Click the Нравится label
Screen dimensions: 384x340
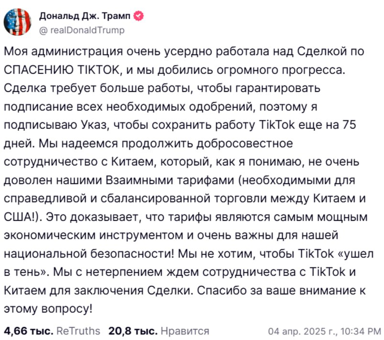pos(185,331)
